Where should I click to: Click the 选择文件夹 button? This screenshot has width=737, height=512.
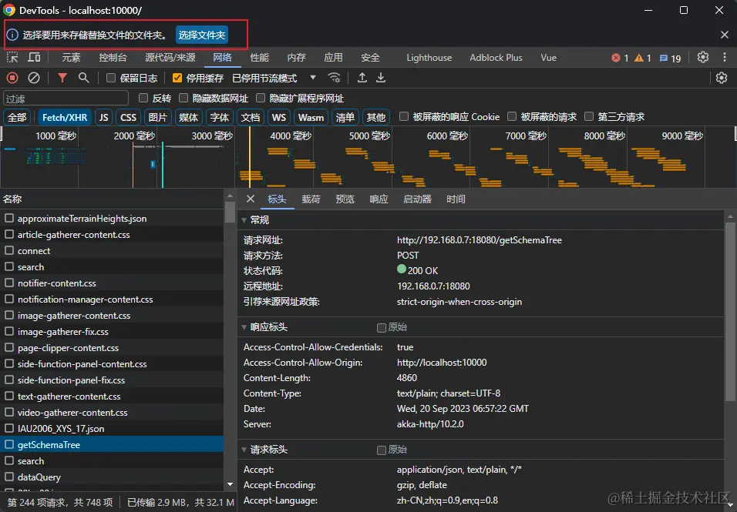point(202,35)
